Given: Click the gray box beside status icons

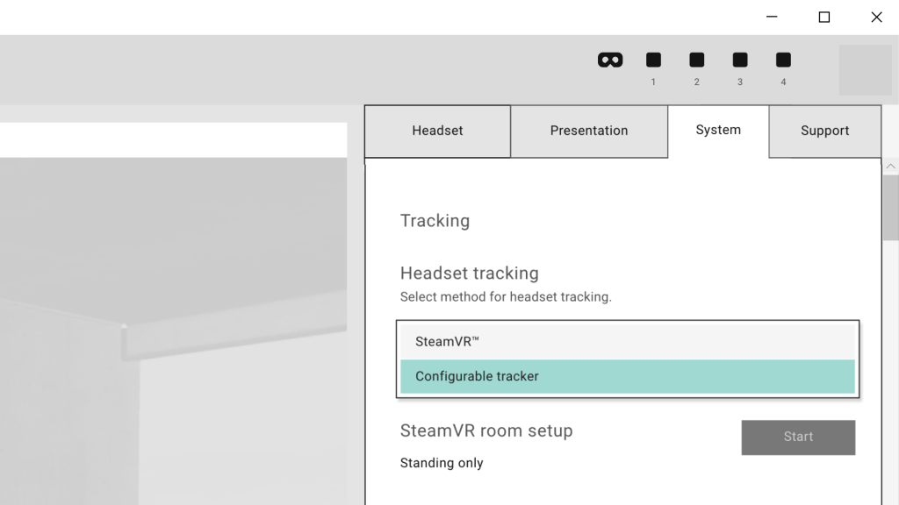Looking at the screenshot, I should [865, 70].
